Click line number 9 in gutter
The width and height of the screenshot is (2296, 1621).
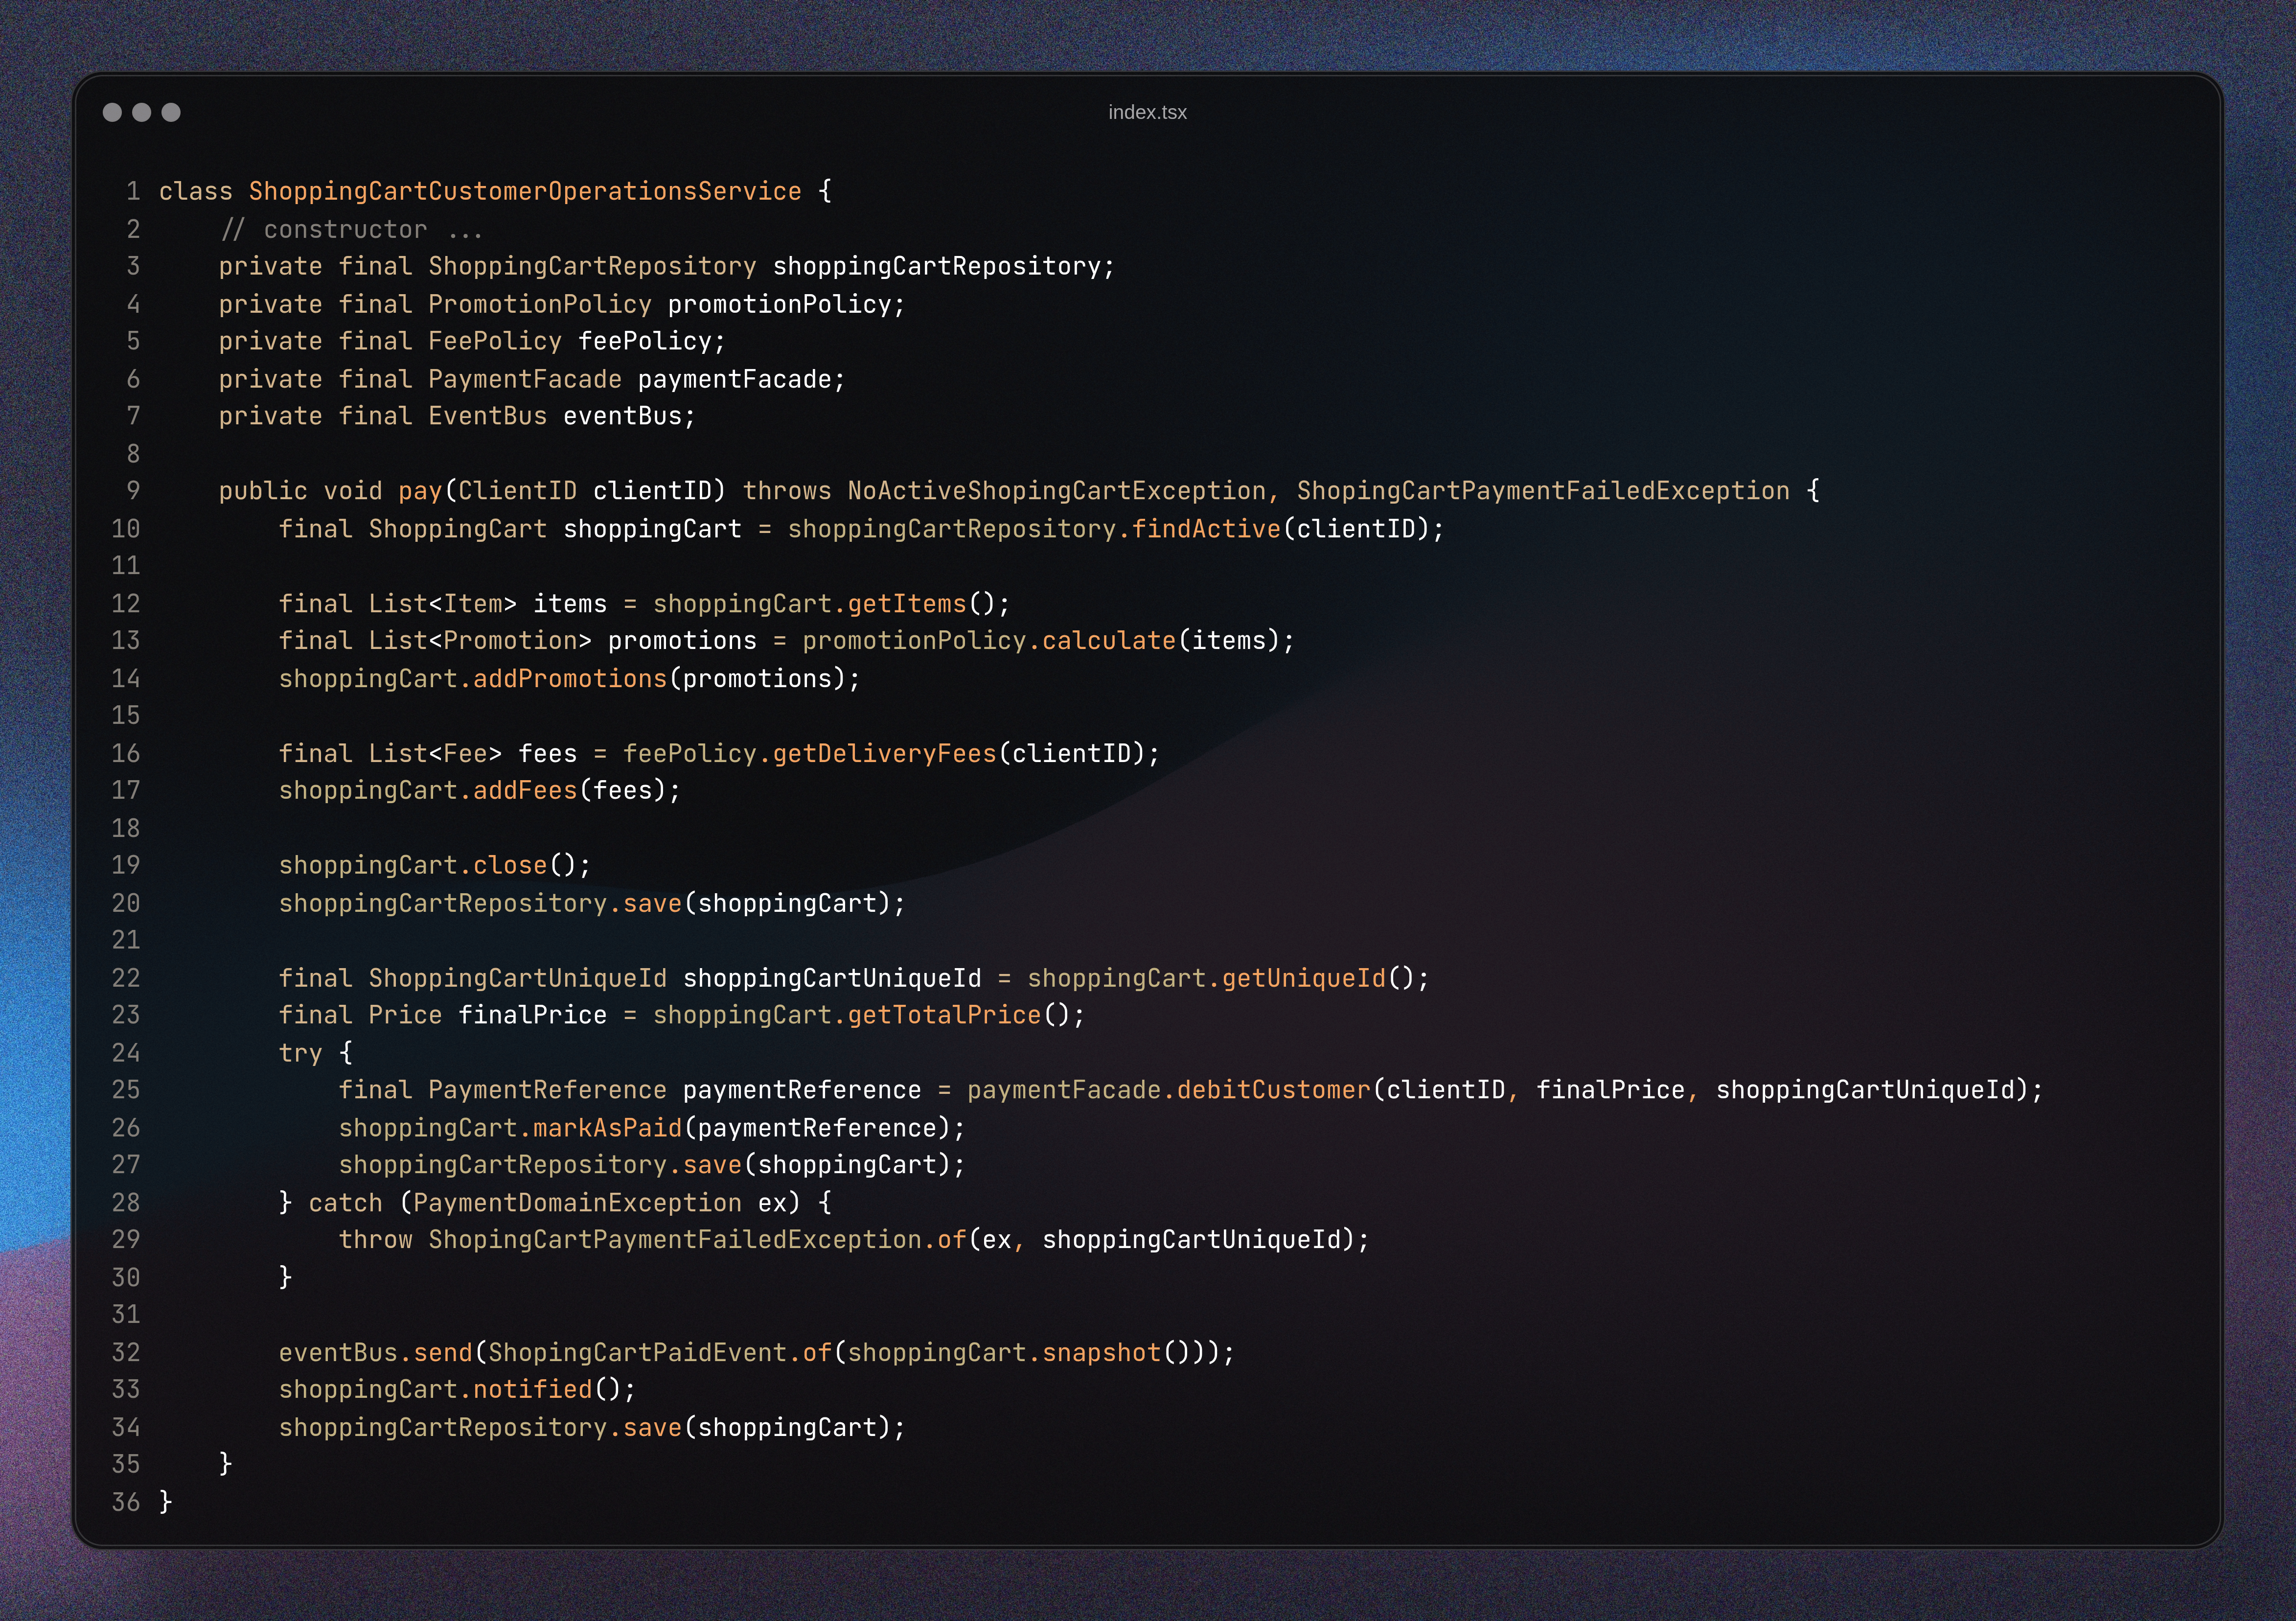pos(133,491)
